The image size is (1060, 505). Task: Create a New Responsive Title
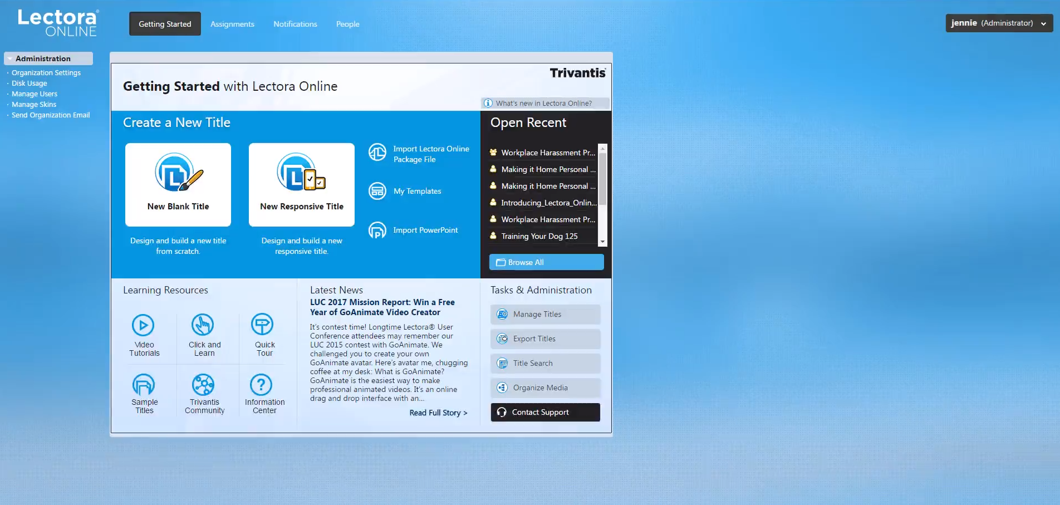(302, 185)
